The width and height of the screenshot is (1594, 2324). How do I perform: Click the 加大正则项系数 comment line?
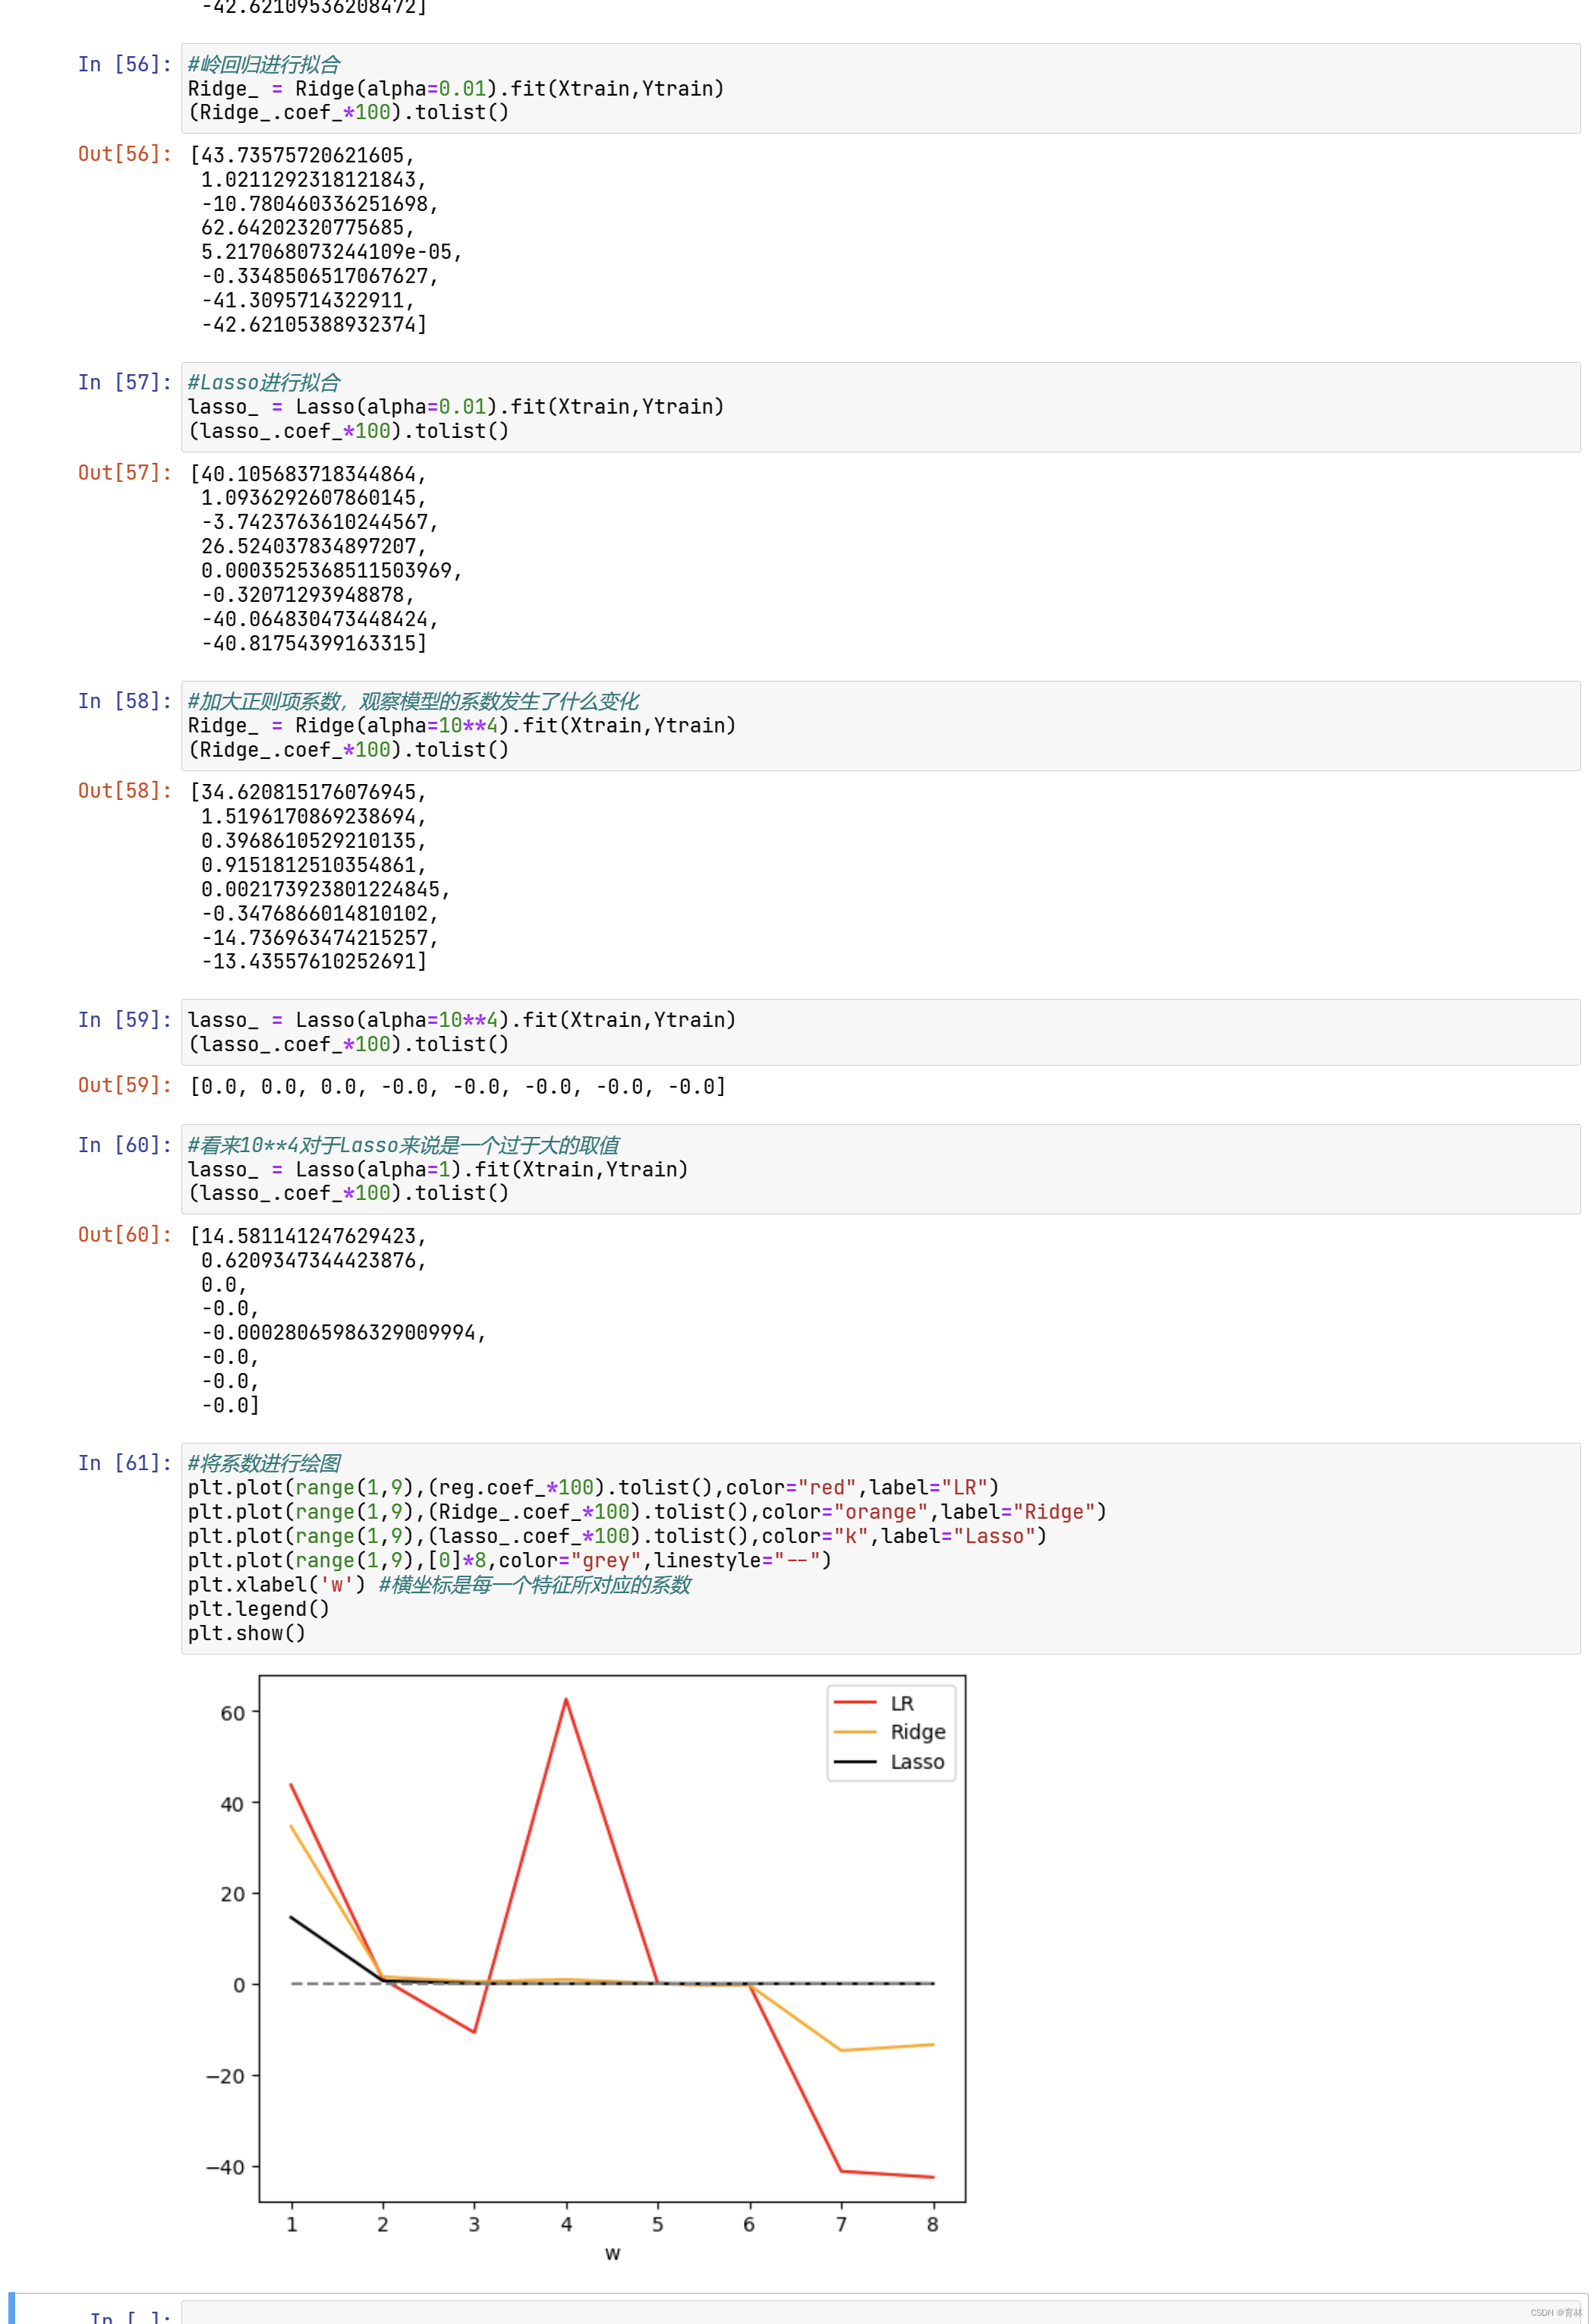[x=413, y=701]
